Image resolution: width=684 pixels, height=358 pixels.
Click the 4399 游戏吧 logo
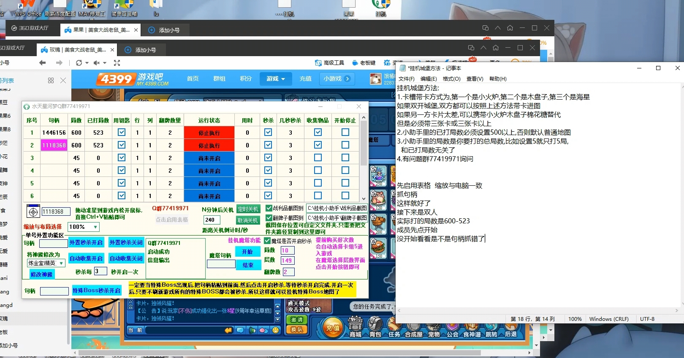[132, 79]
